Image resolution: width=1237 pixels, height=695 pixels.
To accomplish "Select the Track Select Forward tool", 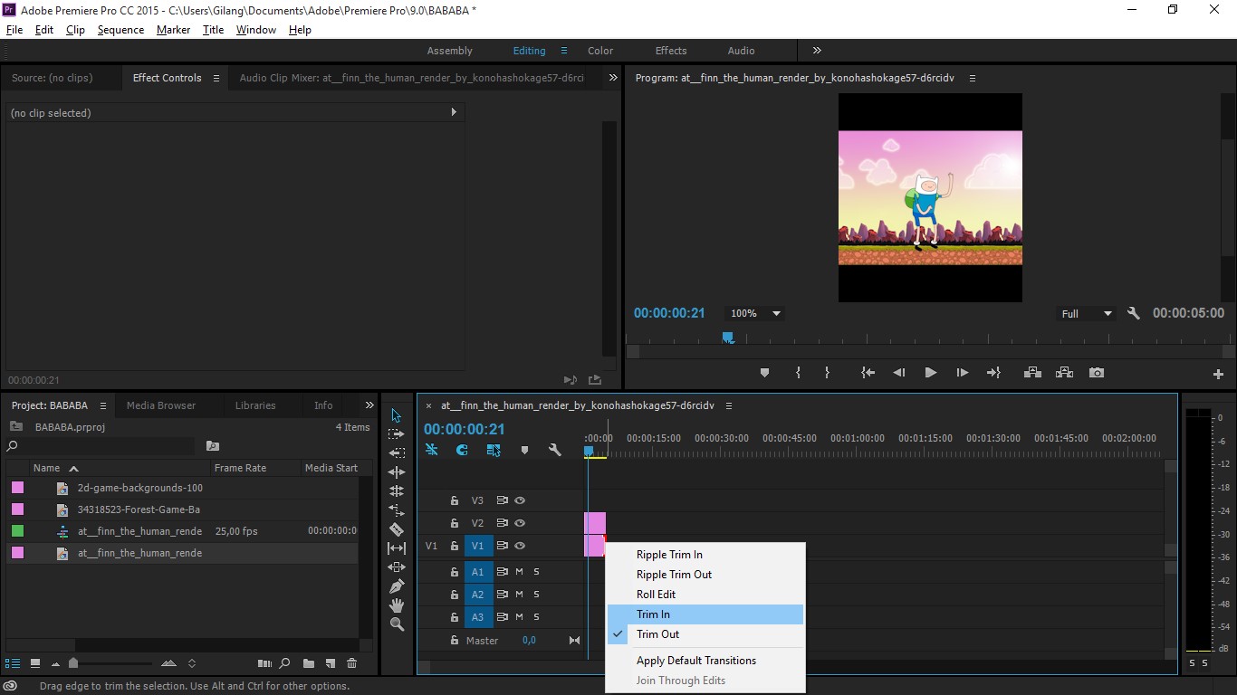I will (x=396, y=434).
